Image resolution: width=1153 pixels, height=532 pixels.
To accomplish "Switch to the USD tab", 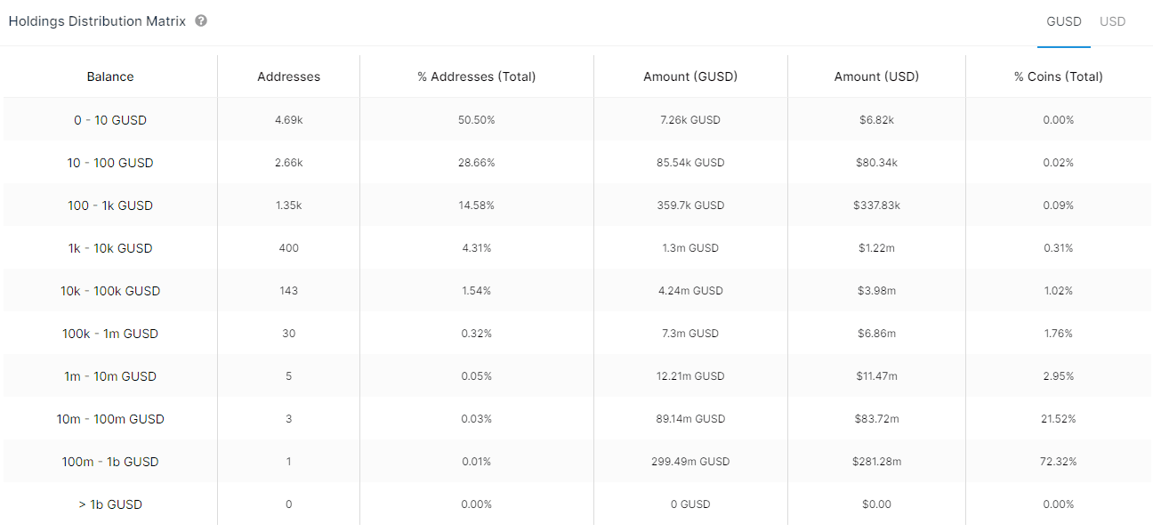I will pyautogui.click(x=1112, y=21).
